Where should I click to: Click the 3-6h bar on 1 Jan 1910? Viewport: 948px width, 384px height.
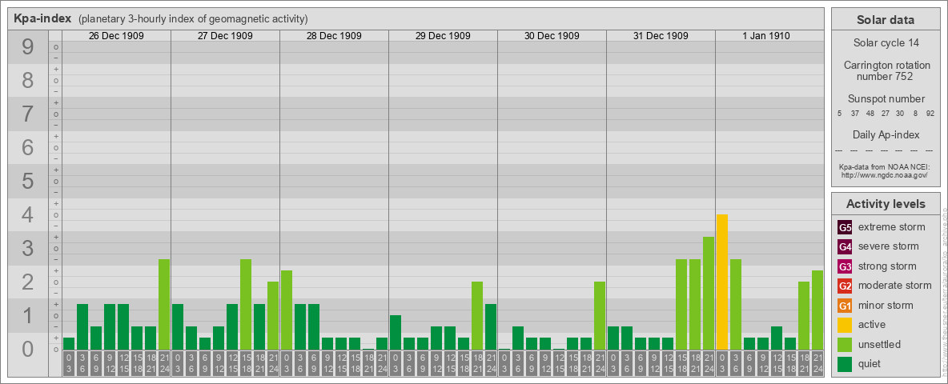point(735,304)
